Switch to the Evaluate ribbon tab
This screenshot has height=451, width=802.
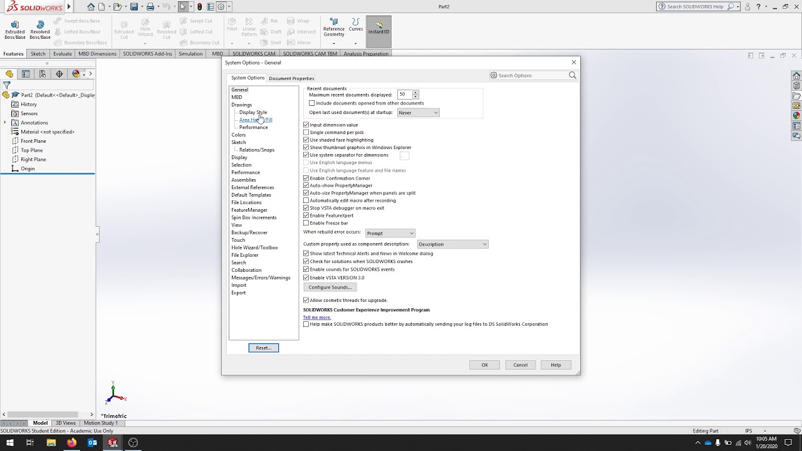pos(62,54)
